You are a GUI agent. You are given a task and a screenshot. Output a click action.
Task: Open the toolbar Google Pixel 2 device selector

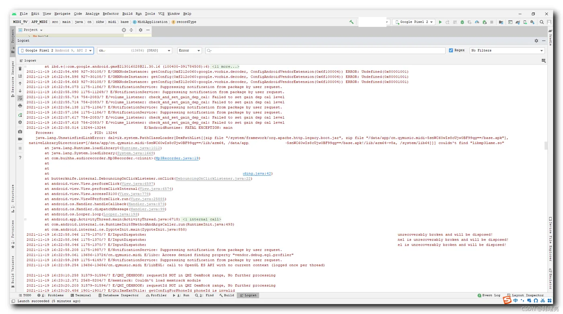tap(414, 22)
